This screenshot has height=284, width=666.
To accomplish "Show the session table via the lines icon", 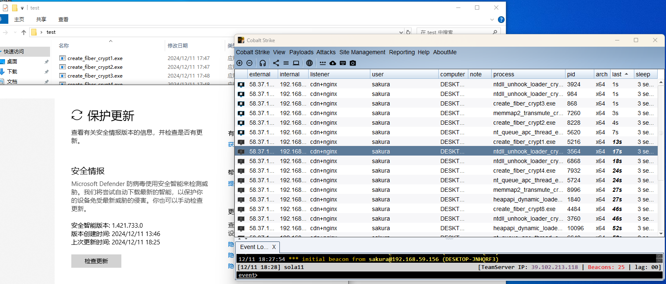I will 286,63.
